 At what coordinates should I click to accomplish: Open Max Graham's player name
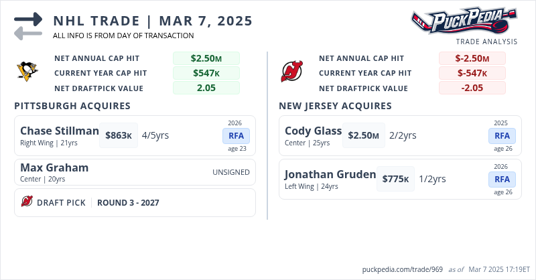[54, 167]
